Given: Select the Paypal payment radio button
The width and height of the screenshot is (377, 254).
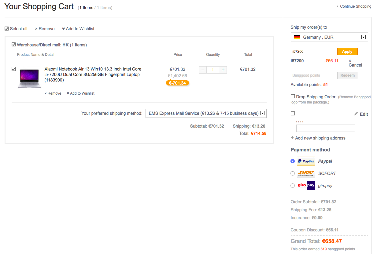Looking at the screenshot, I should point(293,161).
